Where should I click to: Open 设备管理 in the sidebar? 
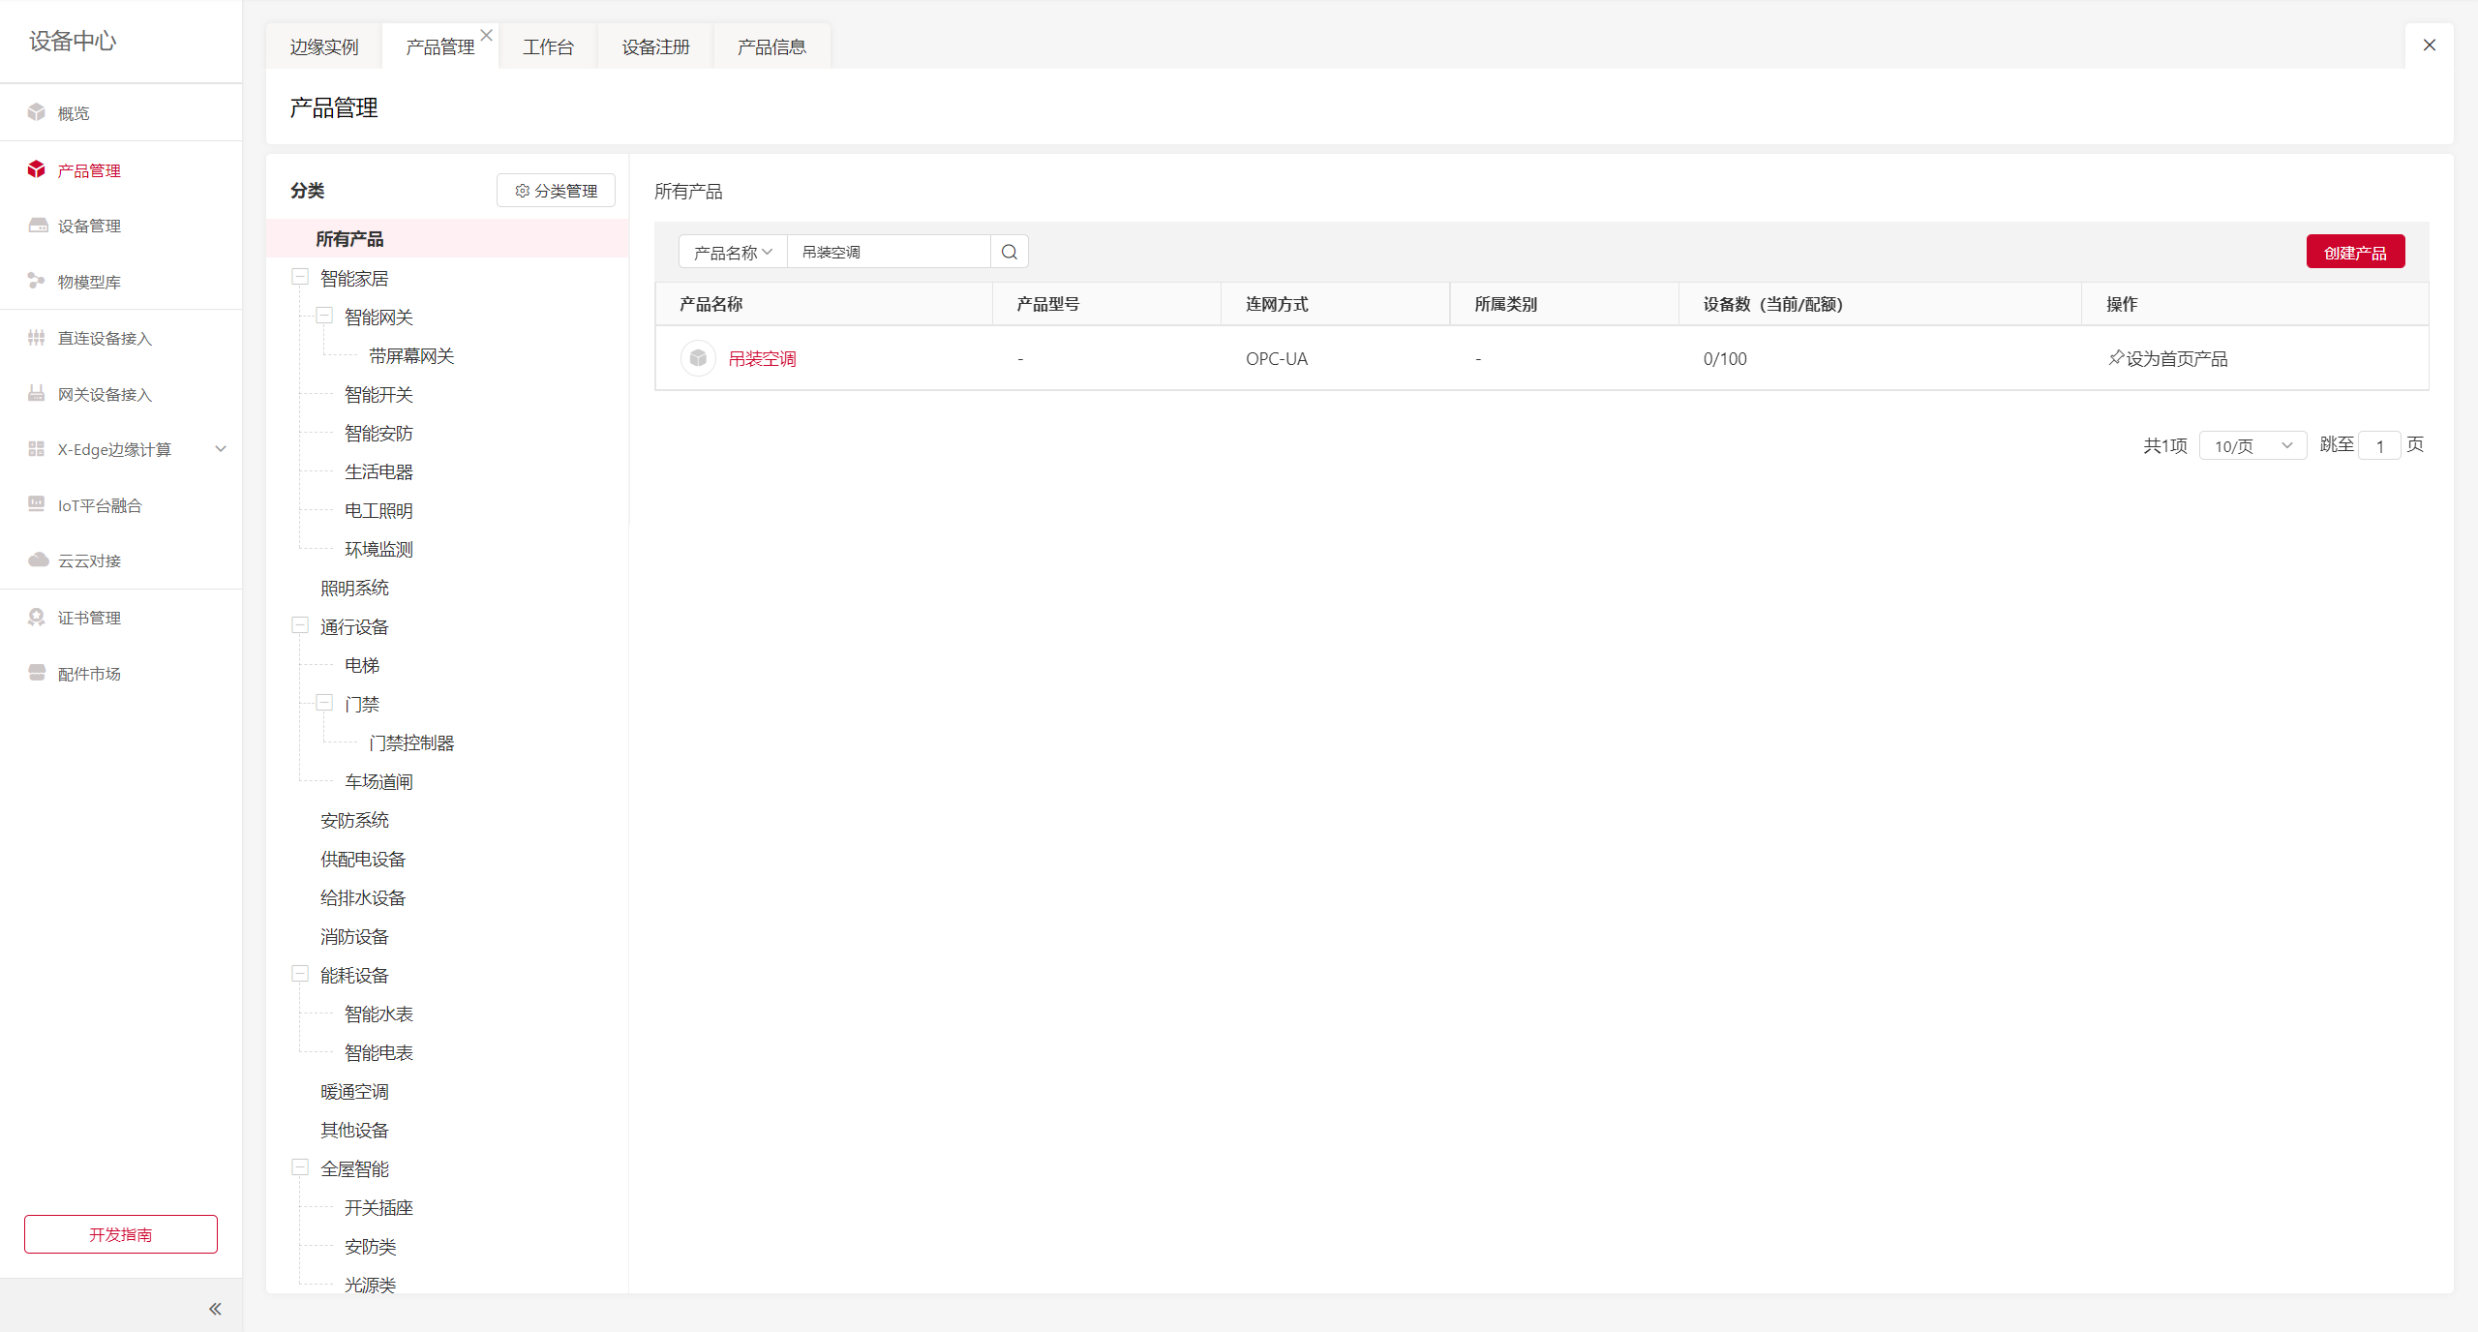point(89,226)
